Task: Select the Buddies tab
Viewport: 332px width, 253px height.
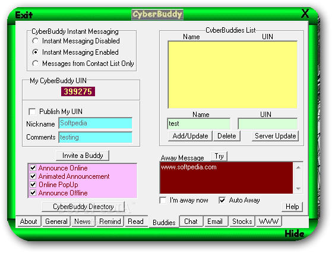Action: tap(164, 222)
